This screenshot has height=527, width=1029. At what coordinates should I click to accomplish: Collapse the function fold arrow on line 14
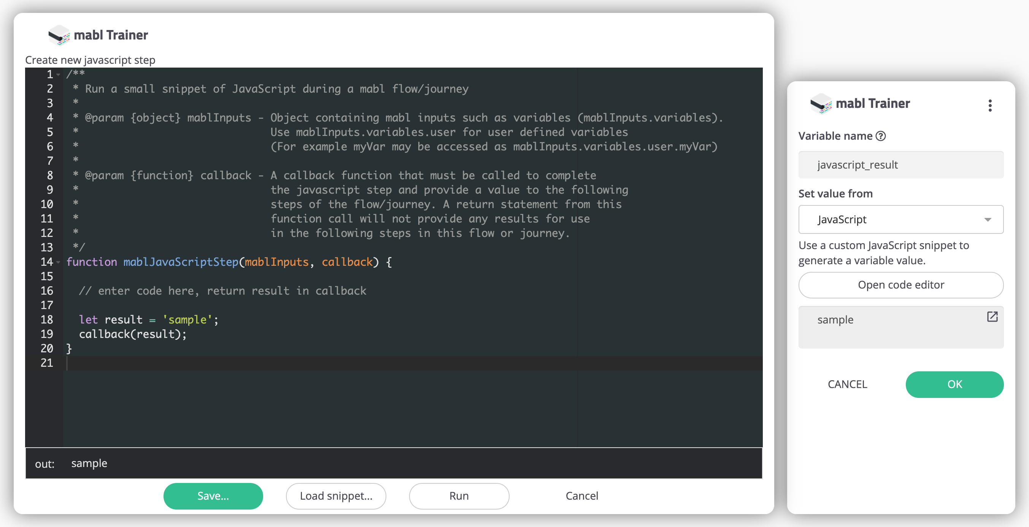coord(58,262)
